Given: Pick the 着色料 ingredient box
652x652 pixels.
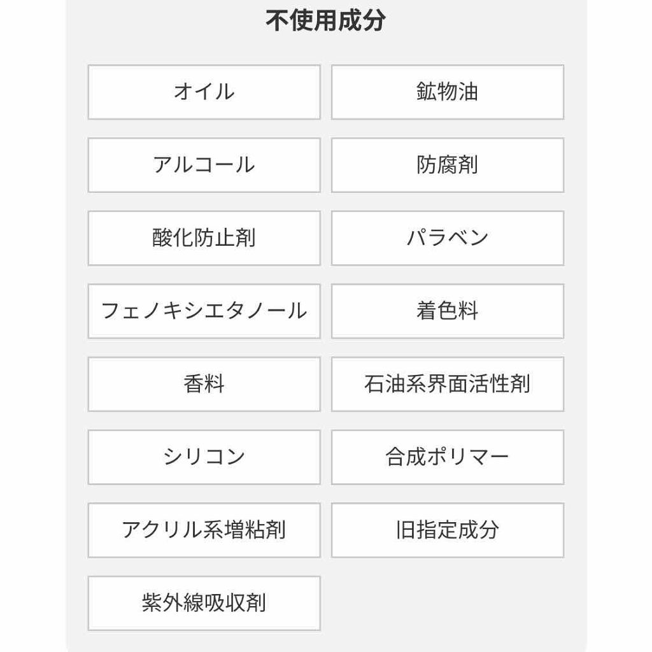Looking at the screenshot, I should click(447, 311).
